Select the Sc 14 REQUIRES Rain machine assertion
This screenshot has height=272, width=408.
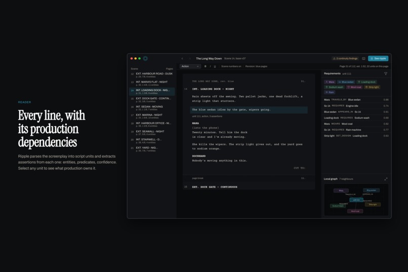pyautogui.click(x=356, y=130)
